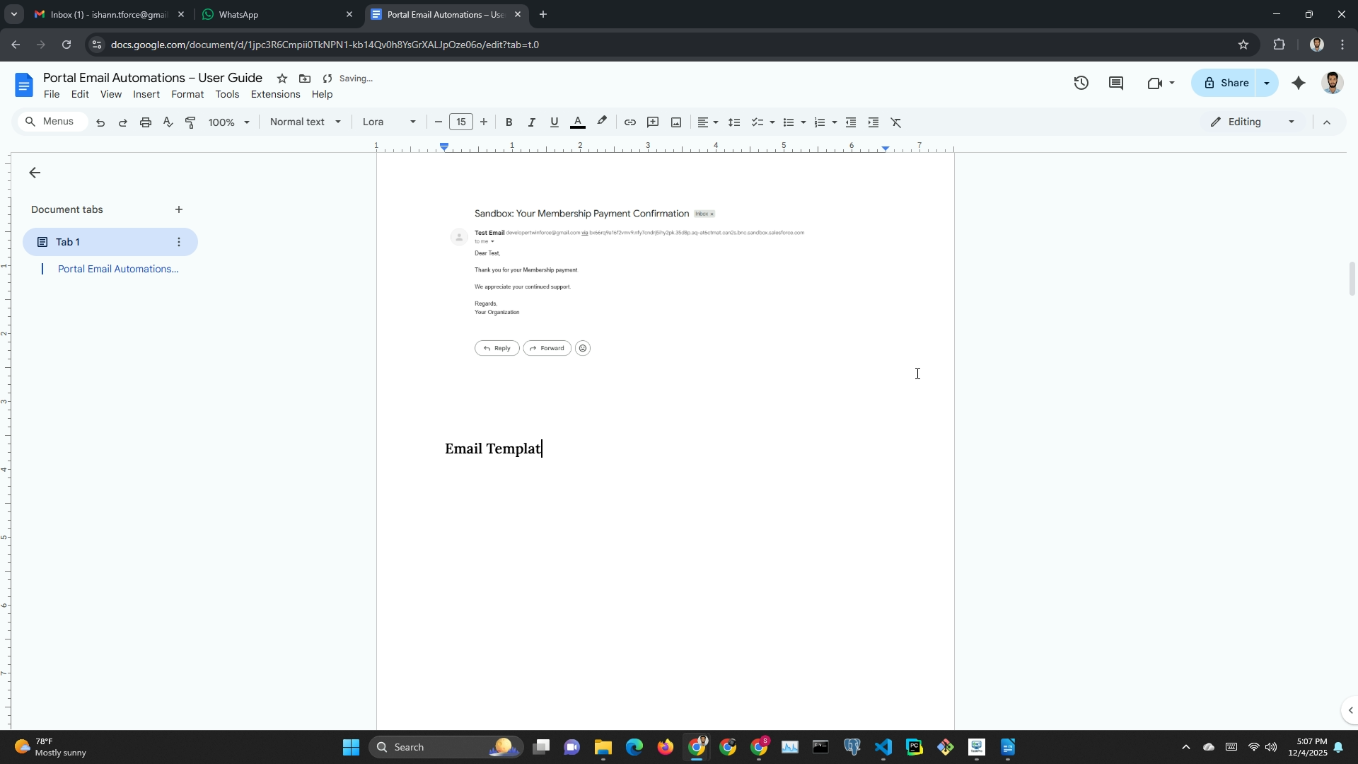Click the font size input field
The image size is (1358, 764).
tap(460, 122)
